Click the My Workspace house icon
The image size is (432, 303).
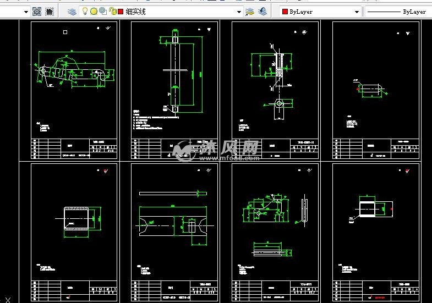pos(50,12)
